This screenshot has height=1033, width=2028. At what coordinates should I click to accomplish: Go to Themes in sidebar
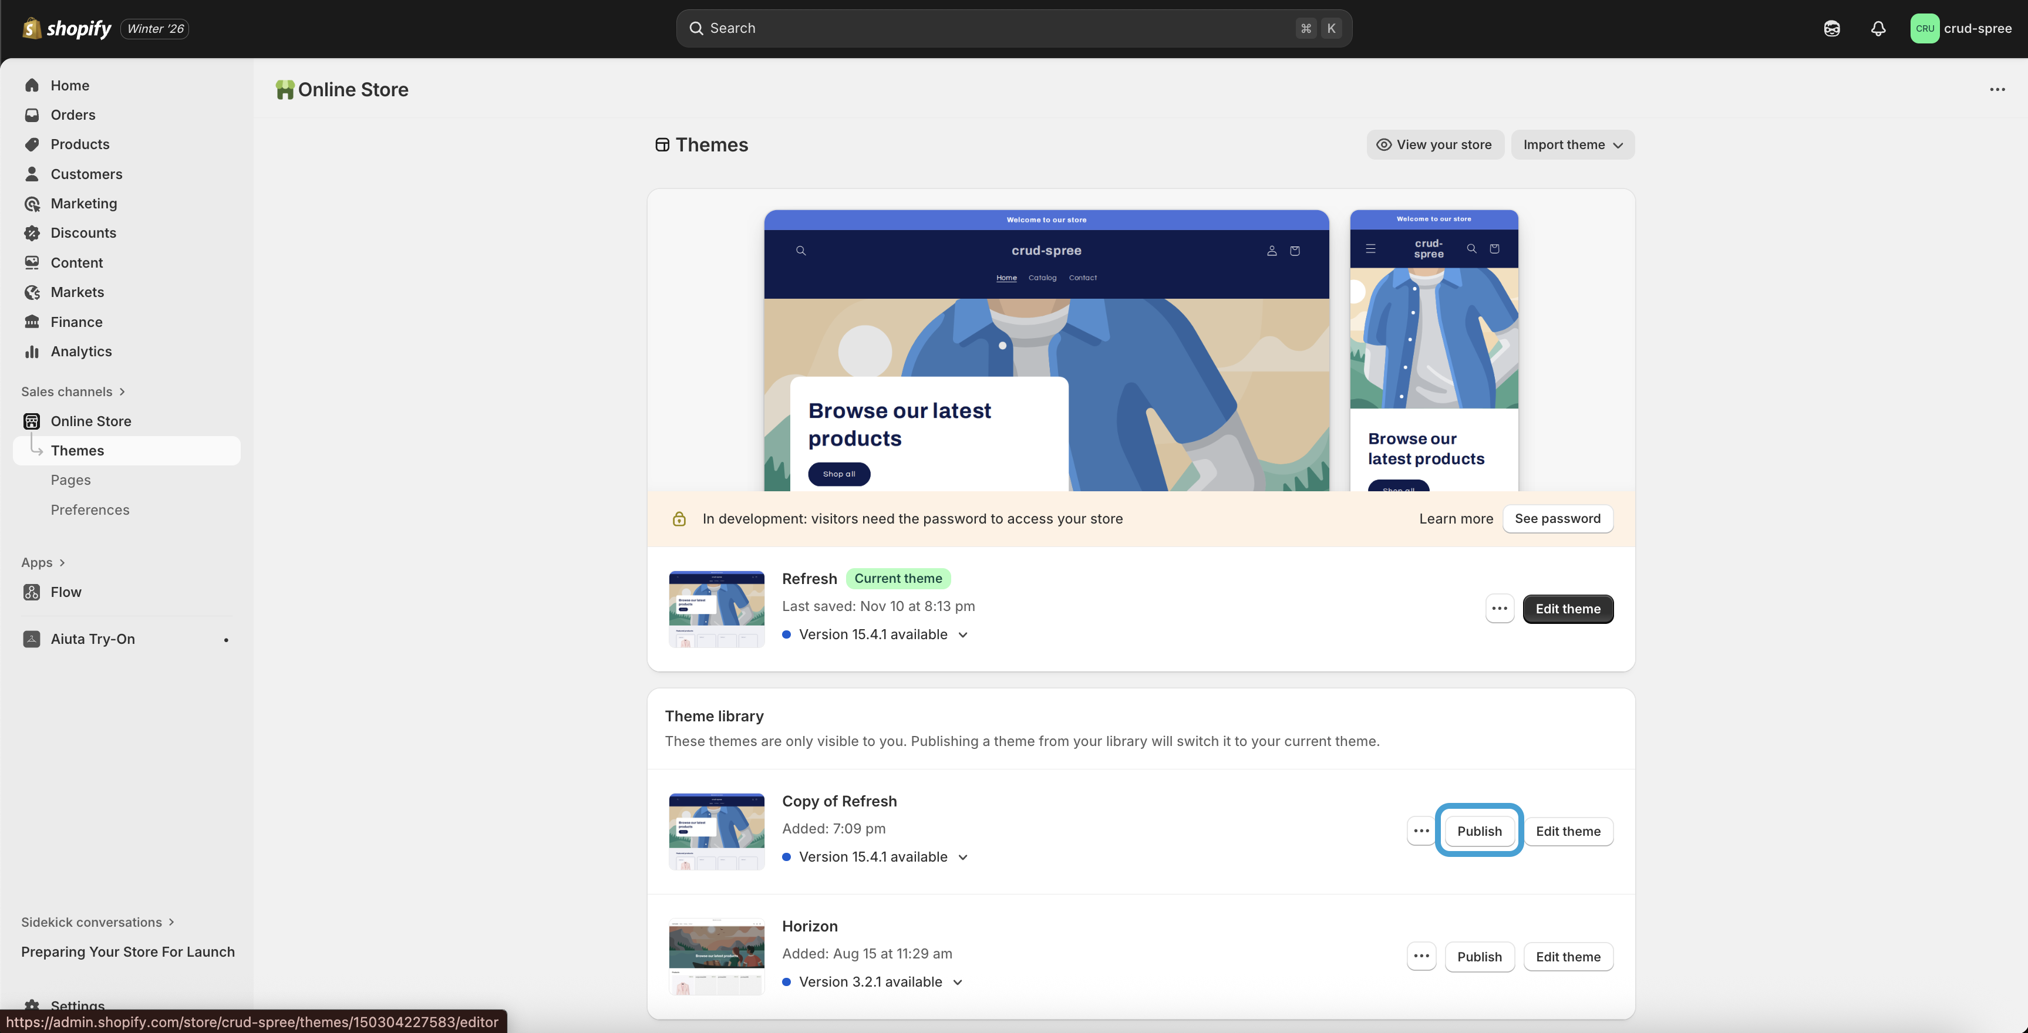(127, 451)
